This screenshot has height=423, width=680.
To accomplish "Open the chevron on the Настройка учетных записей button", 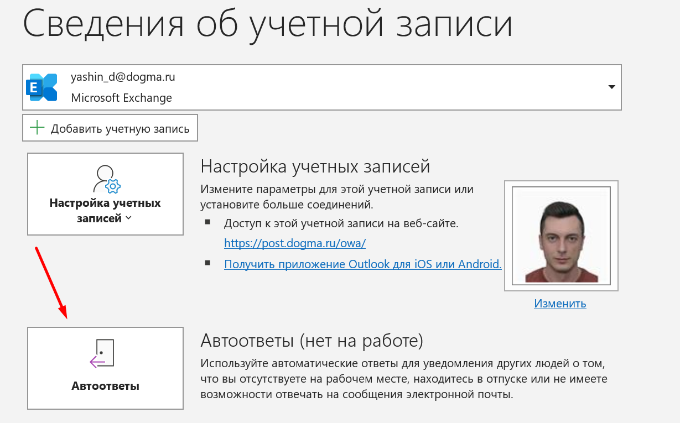I will pos(129,218).
